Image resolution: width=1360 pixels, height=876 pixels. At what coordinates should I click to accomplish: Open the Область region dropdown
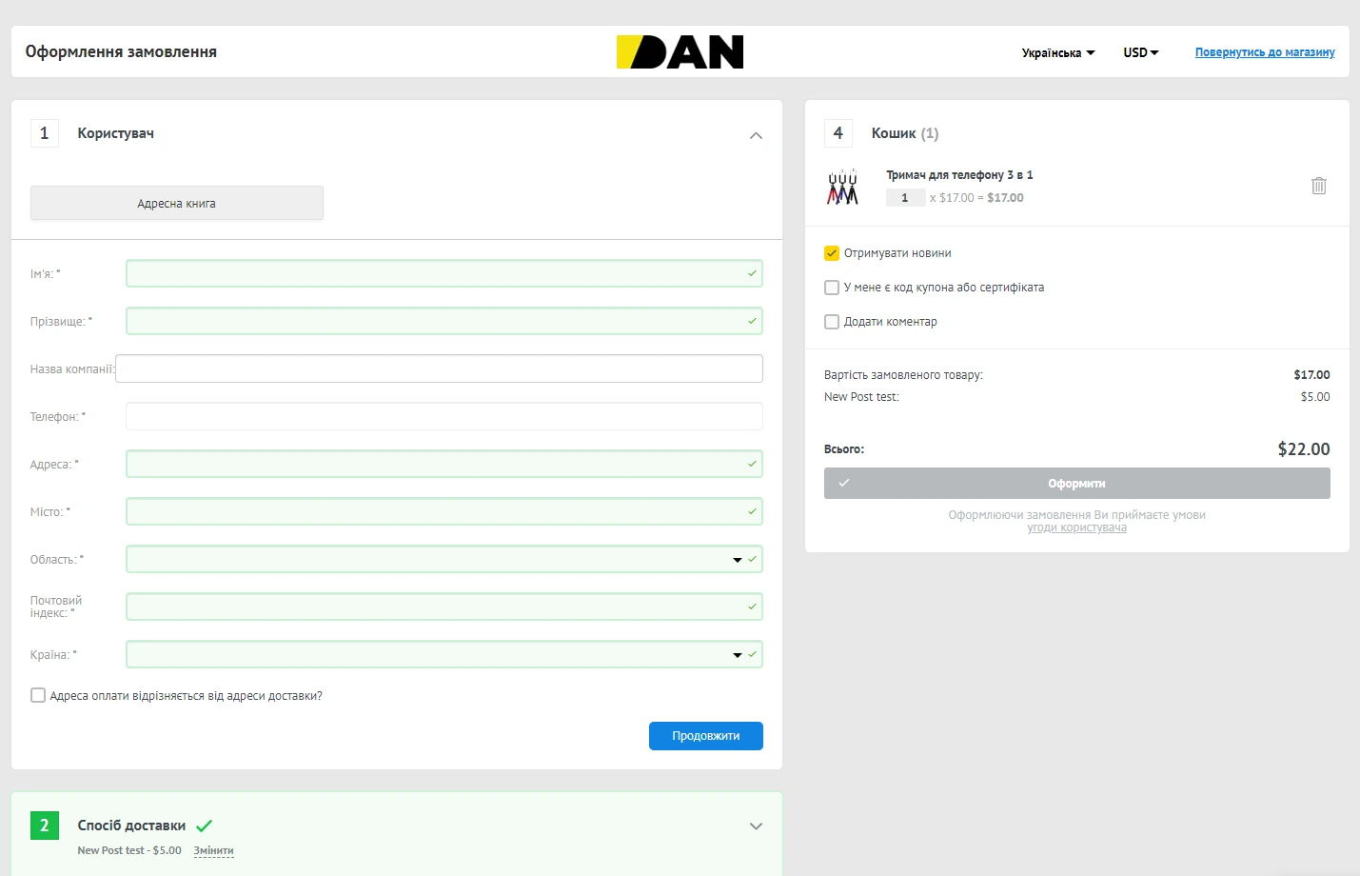coord(443,560)
